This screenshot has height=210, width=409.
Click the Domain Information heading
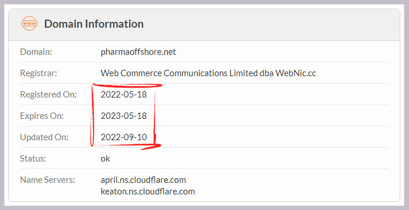(94, 24)
